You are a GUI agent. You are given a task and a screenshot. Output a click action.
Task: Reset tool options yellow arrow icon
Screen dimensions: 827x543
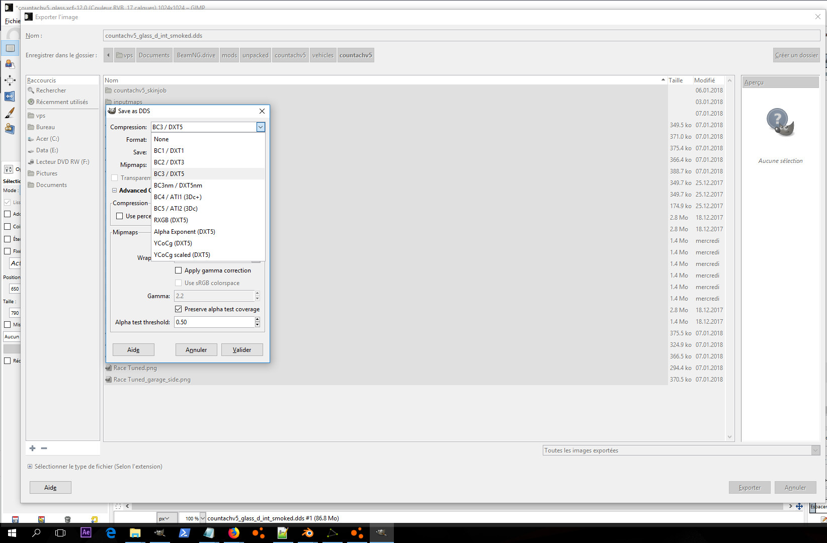94,519
